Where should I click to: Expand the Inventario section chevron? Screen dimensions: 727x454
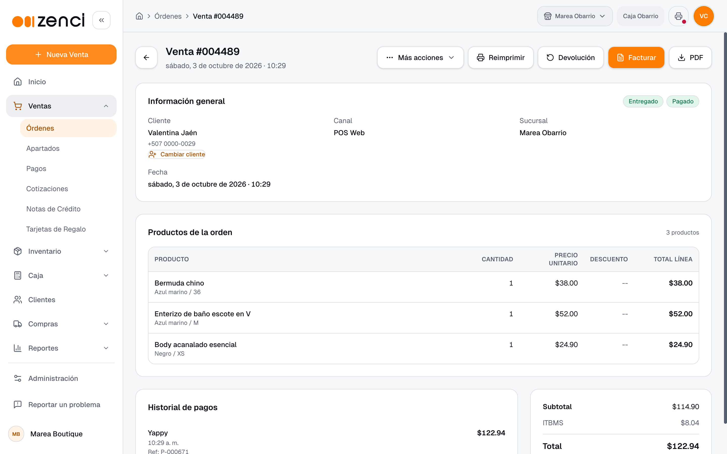click(x=106, y=251)
